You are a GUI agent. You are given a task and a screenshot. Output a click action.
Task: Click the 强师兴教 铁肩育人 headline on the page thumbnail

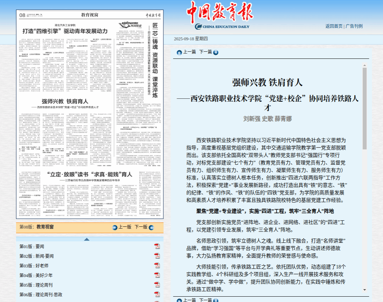pos(65,101)
